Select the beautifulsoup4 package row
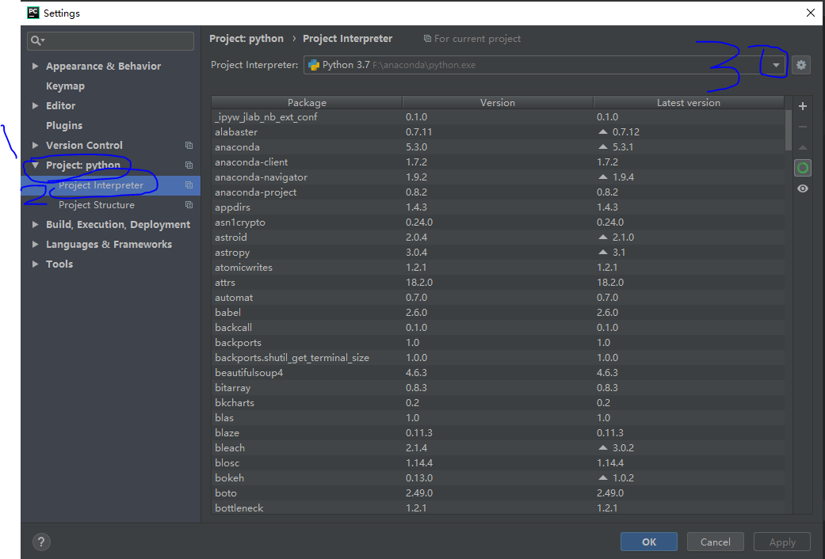This screenshot has width=825, height=559. (x=498, y=372)
